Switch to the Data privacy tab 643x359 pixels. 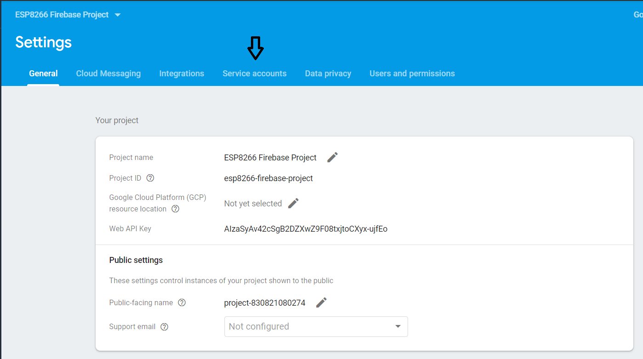[x=328, y=73]
